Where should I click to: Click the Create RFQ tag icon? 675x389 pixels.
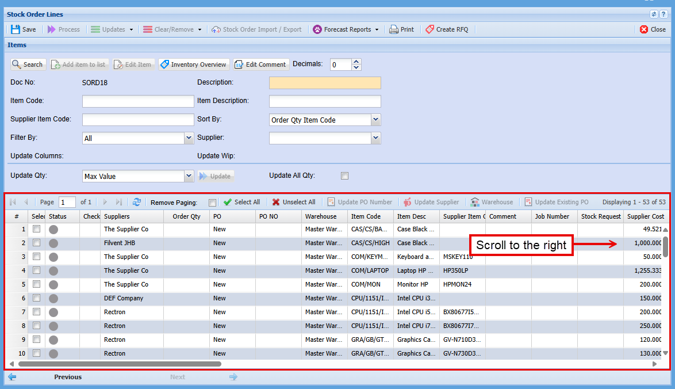point(429,29)
